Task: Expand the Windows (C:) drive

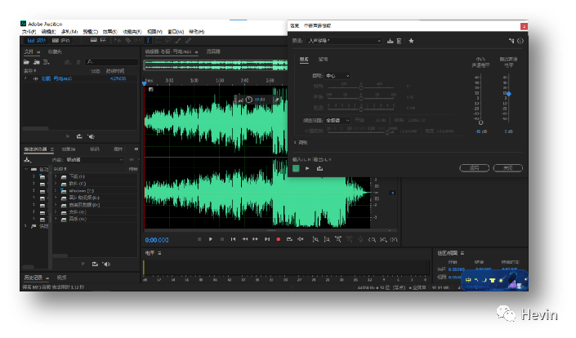Action: pyautogui.click(x=56, y=191)
